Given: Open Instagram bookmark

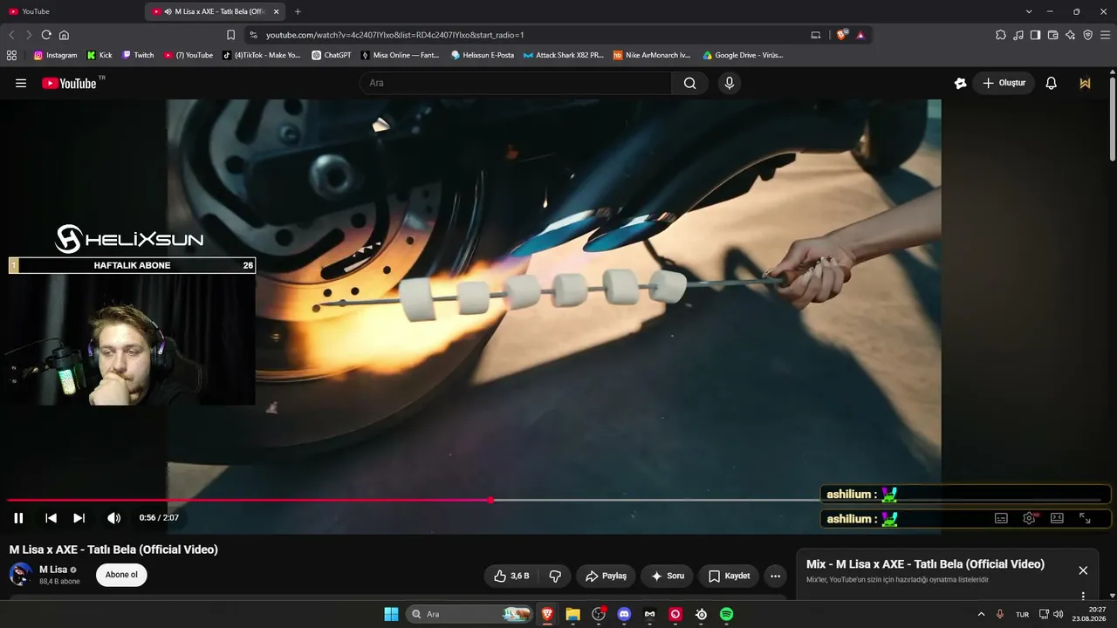Looking at the screenshot, I should point(55,55).
